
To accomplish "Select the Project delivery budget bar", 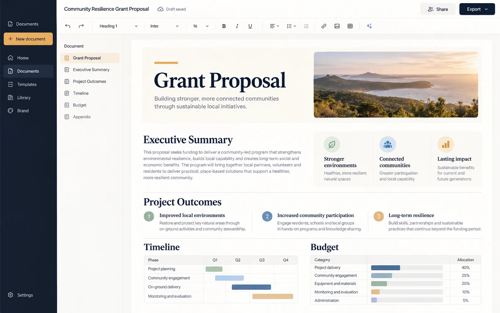I will pos(386,268).
